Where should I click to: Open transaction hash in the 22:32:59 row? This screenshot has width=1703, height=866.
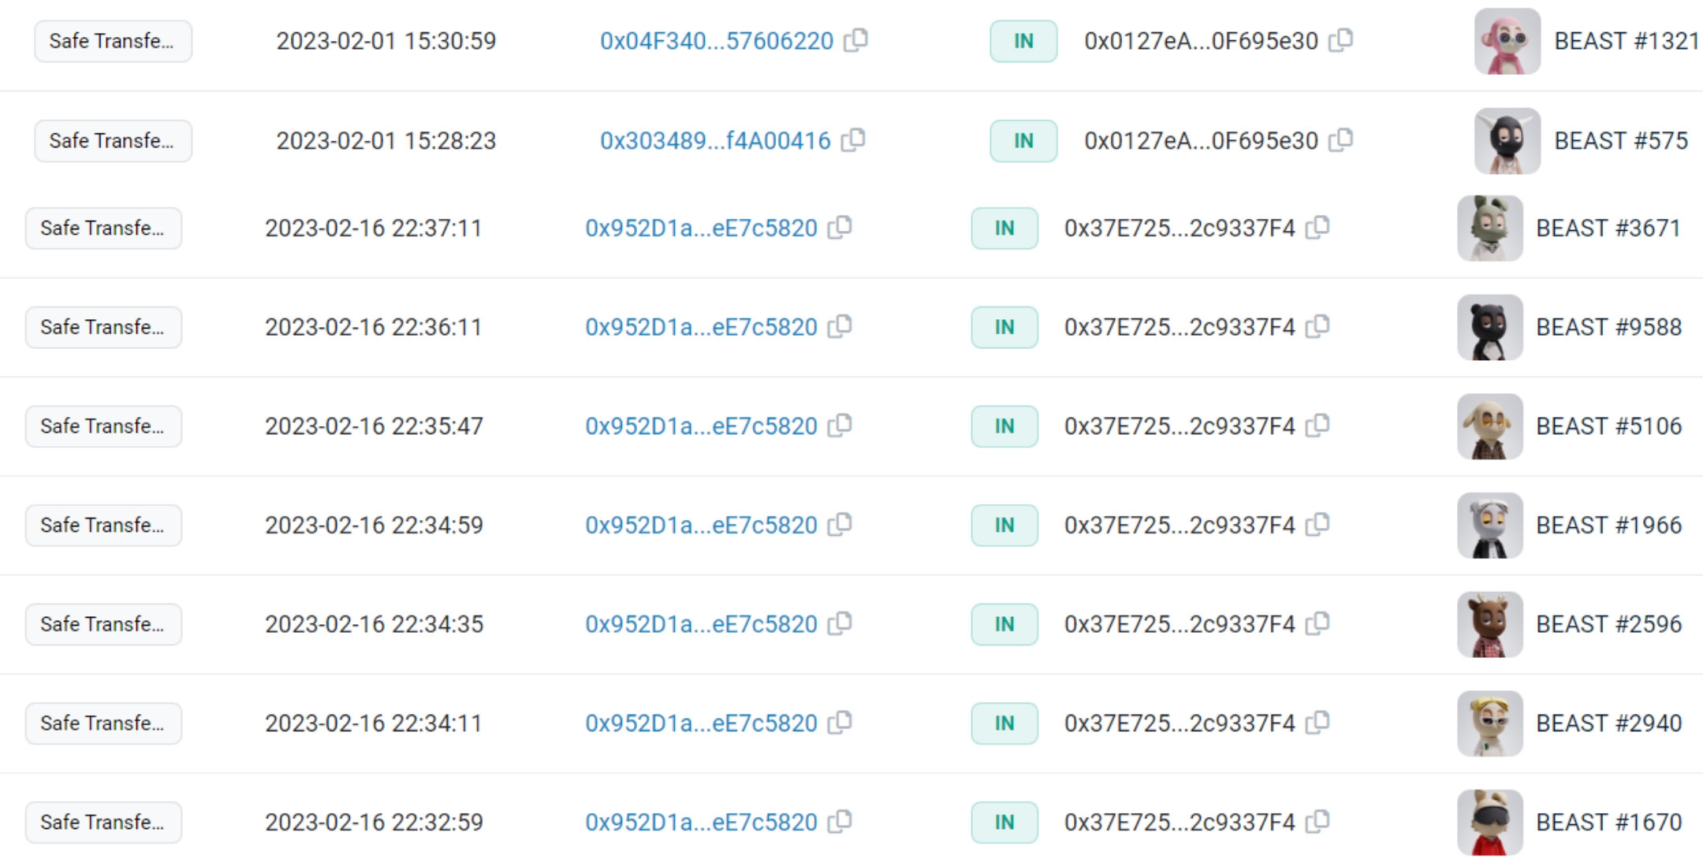click(700, 822)
